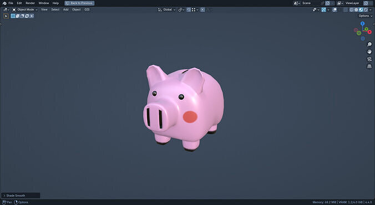
Task: Open the Blender logo menu
Action: (4, 3)
